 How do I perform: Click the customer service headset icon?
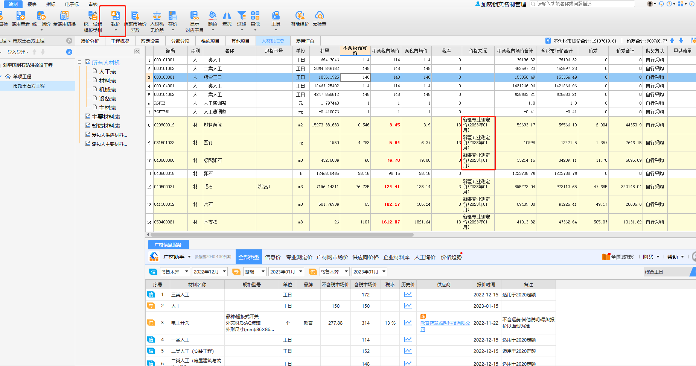[661, 4]
